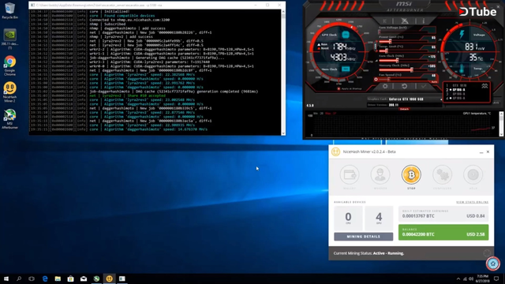Select GPU 4 GP106-A in the GPU list
This screenshot has width=505, height=284.
coord(456,98)
